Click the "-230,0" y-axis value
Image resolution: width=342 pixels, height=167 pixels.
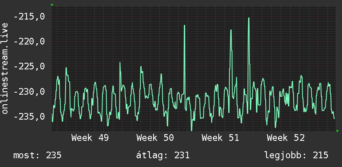coord(29,91)
